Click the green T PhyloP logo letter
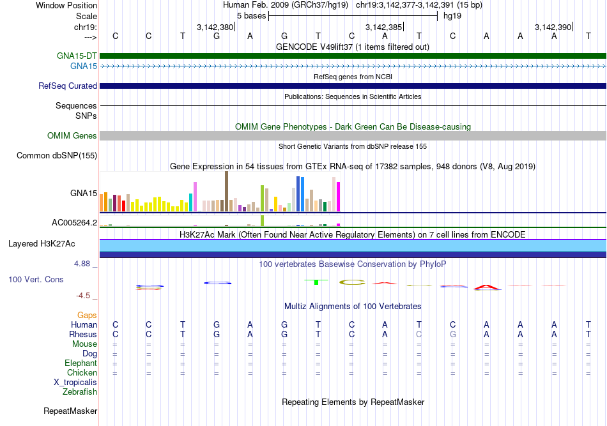Viewport: 607px width, 426px height. (x=316, y=282)
